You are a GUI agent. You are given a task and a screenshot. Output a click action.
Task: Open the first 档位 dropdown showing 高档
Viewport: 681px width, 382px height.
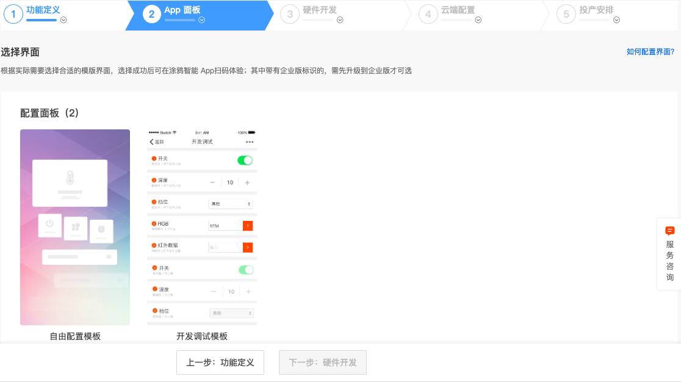click(231, 203)
